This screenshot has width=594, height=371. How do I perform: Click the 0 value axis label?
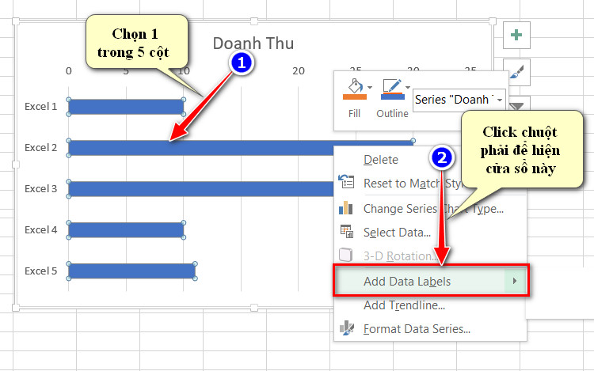tap(69, 71)
